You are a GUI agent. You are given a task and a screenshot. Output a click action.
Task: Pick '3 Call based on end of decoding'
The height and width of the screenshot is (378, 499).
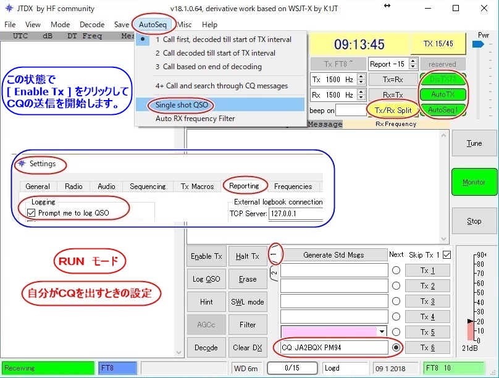coord(220,67)
